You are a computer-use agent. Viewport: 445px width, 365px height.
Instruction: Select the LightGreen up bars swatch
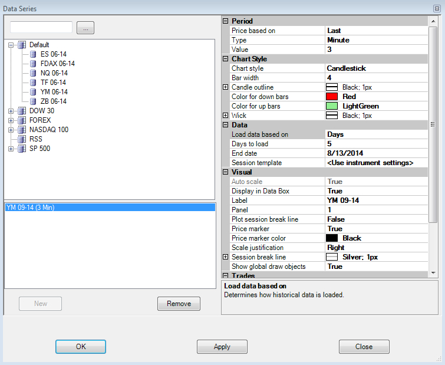pos(332,106)
